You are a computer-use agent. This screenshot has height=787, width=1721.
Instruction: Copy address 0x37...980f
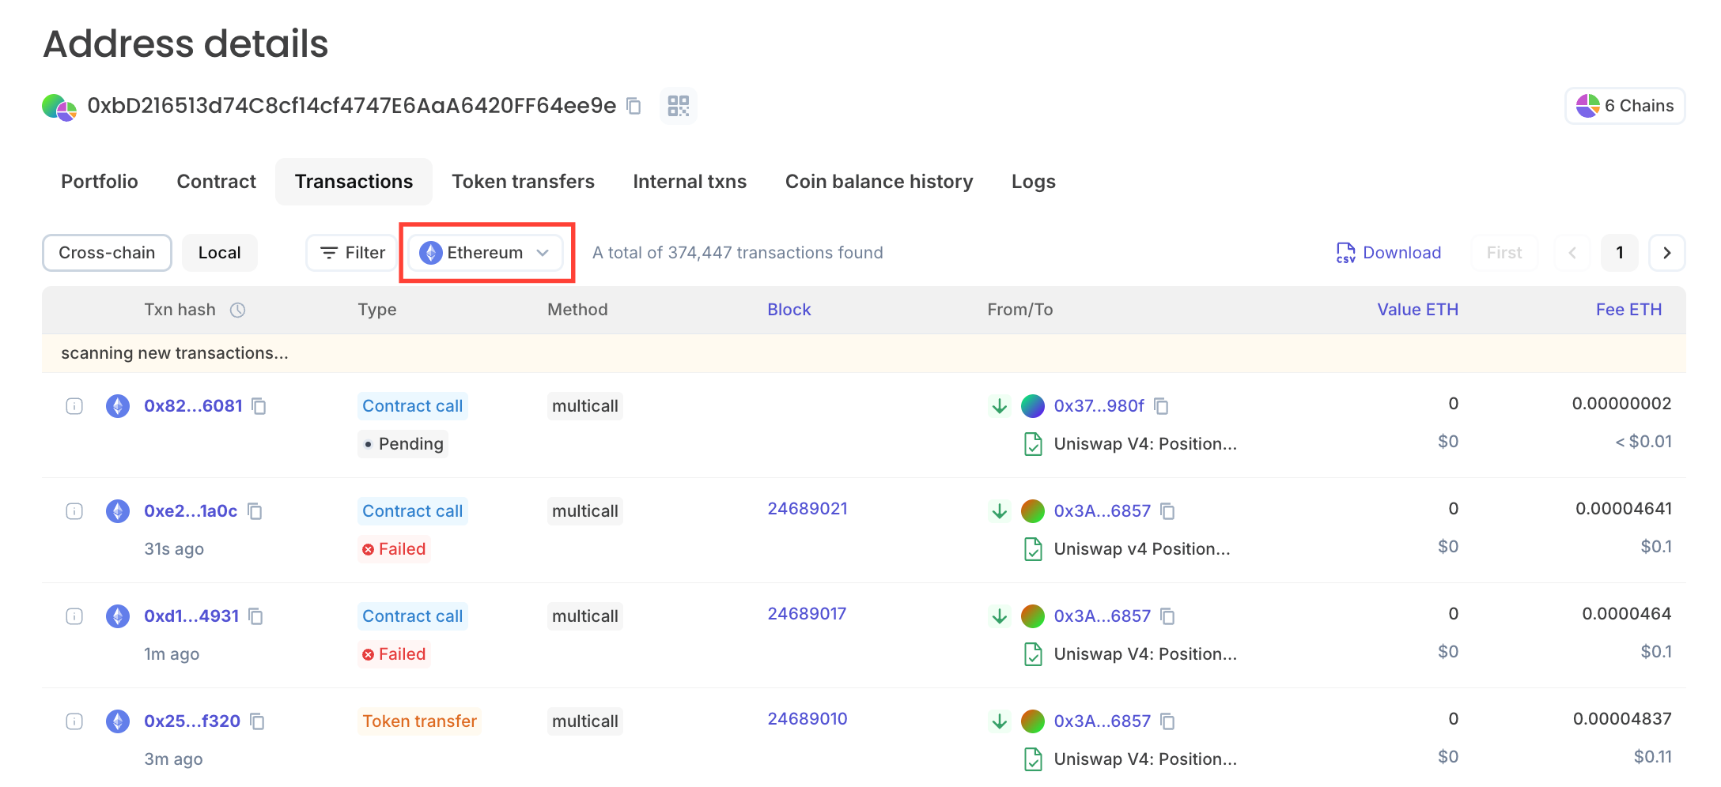pos(1161,406)
